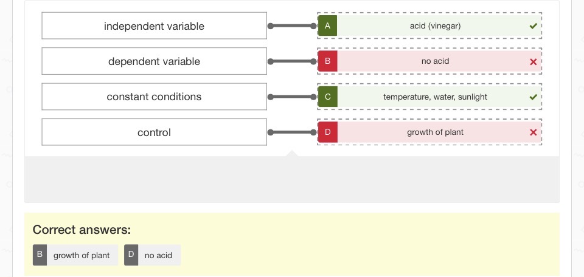Select the constant conditions box

coord(154,97)
